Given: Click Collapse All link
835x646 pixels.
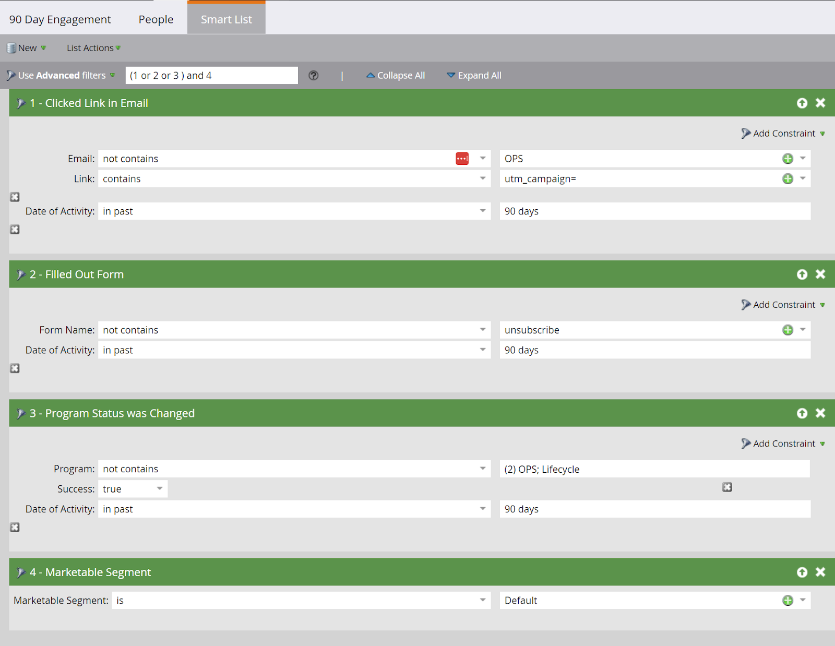Looking at the screenshot, I should tap(396, 75).
